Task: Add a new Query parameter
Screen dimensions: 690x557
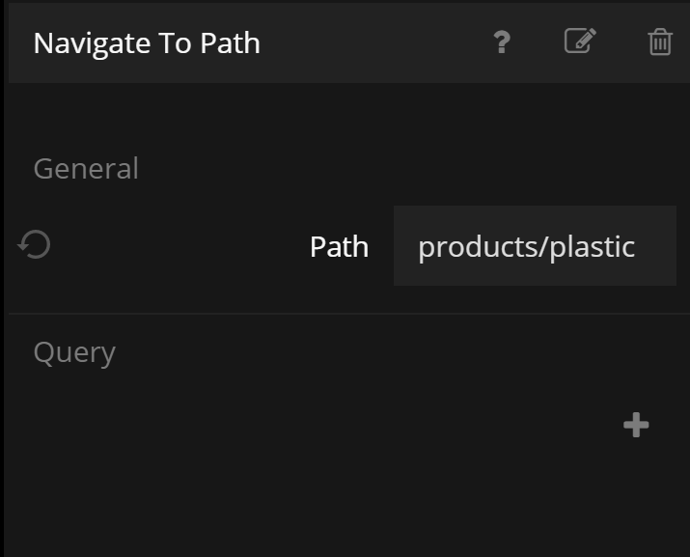Action: (636, 425)
